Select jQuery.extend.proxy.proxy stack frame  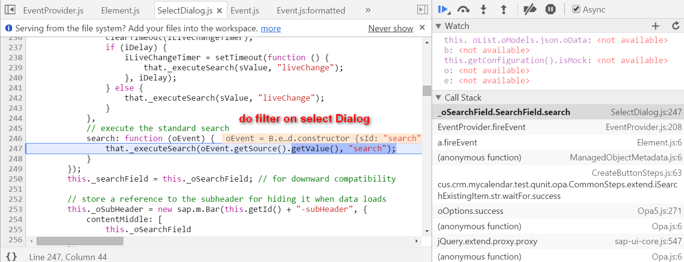point(558,241)
